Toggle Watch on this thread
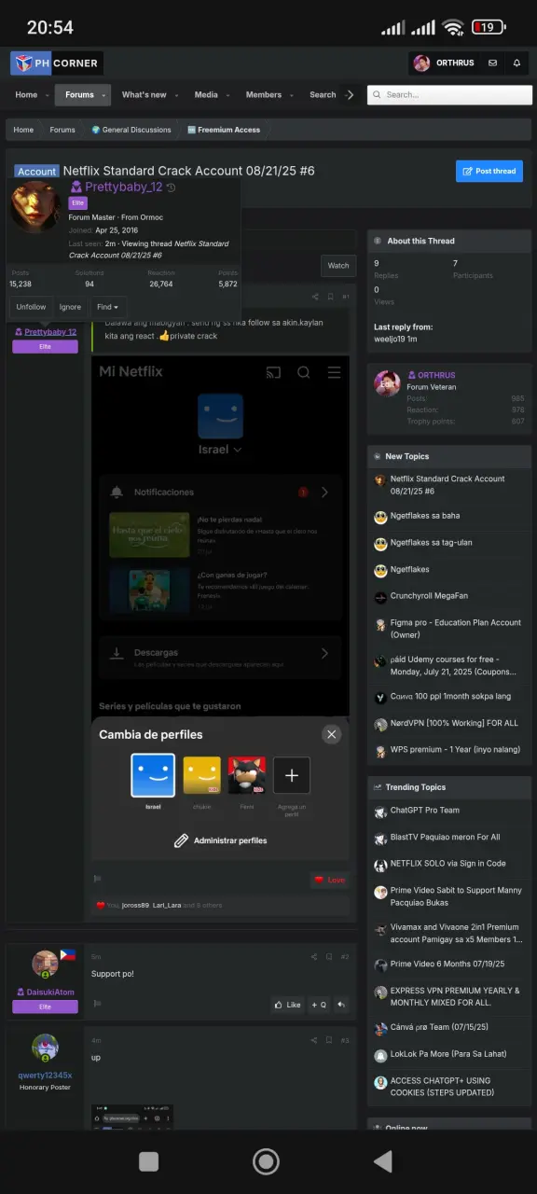Image resolution: width=537 pixels, height=1194 pixels. click(x=338, y=266)
